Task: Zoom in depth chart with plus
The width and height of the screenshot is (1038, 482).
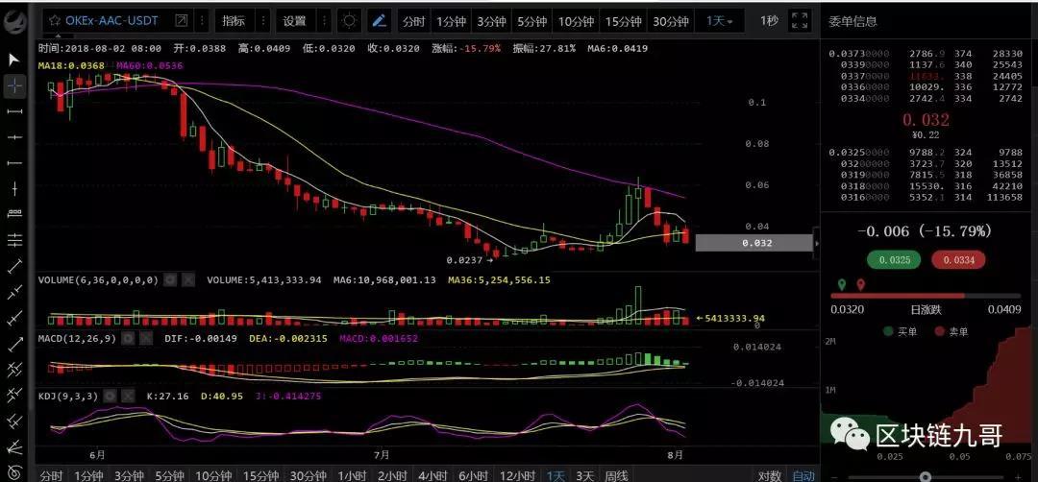Action: (1018, 476)
